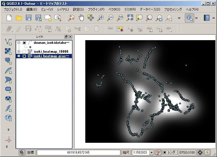Image resolution: width=217 pixels, height=157 pixels.
Task: Open the 編集(E) menu
Action: [x=32, y=9]
